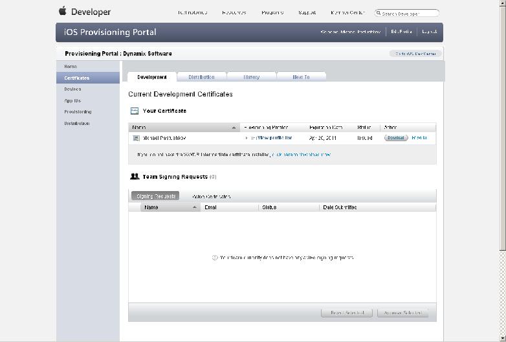Select the Active Certificates sub-tab

coord(212,196)
